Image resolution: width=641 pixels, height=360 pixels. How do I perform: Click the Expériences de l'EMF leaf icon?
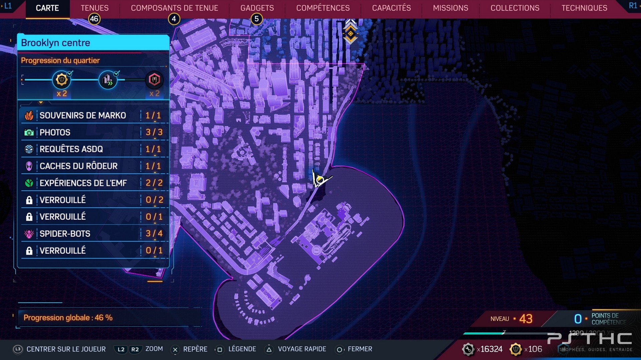(29, 183)
